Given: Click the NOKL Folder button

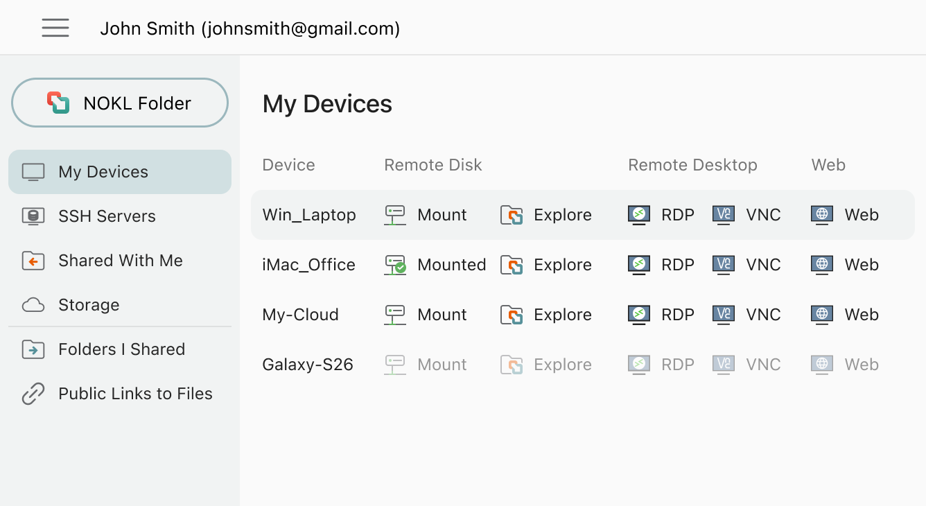Looking at the screenshot, I should [120, 103].
